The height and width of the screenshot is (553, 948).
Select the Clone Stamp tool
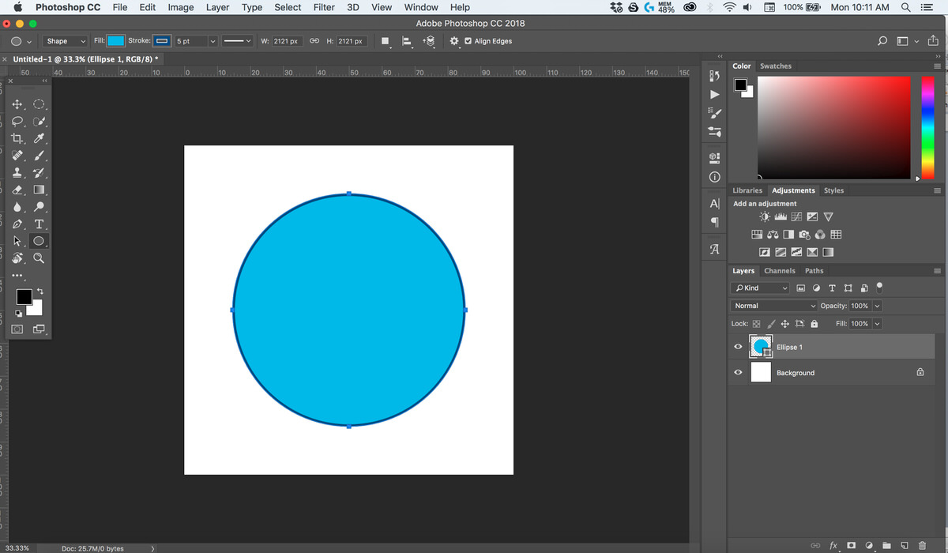[17, 173]
